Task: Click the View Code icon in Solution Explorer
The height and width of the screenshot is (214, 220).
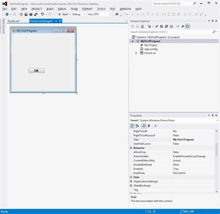Action: pyautogui.click(x=178, y=26)
